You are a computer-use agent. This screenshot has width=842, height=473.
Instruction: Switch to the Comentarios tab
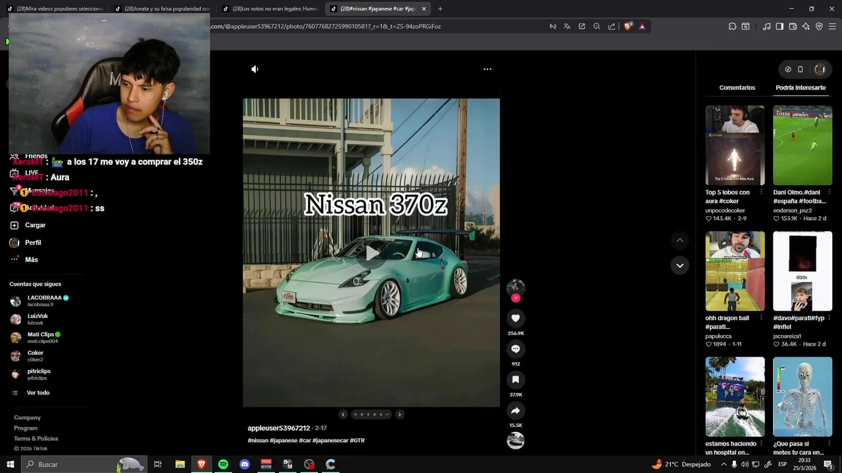coord(737,87)
